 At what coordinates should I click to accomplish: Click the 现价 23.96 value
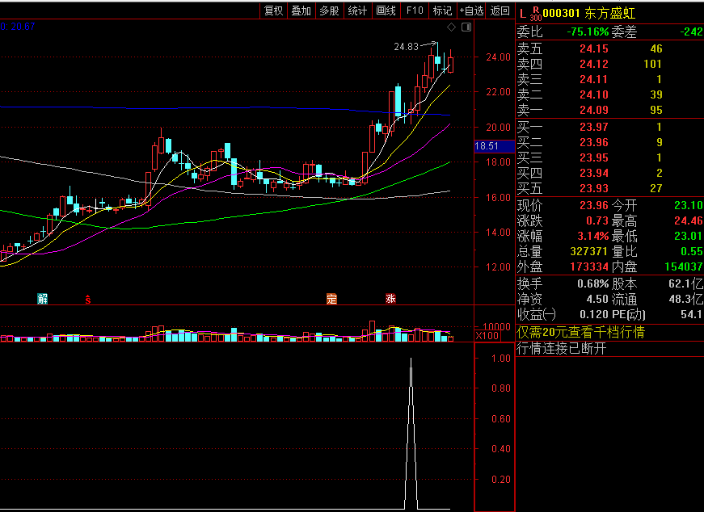(x=593, y=205)
